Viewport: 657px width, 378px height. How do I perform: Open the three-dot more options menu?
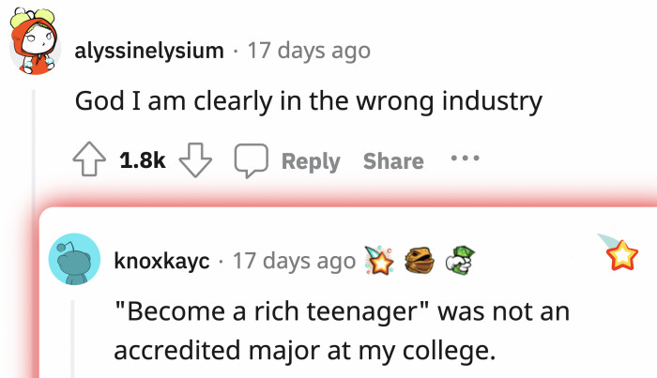tap(466, 159)
